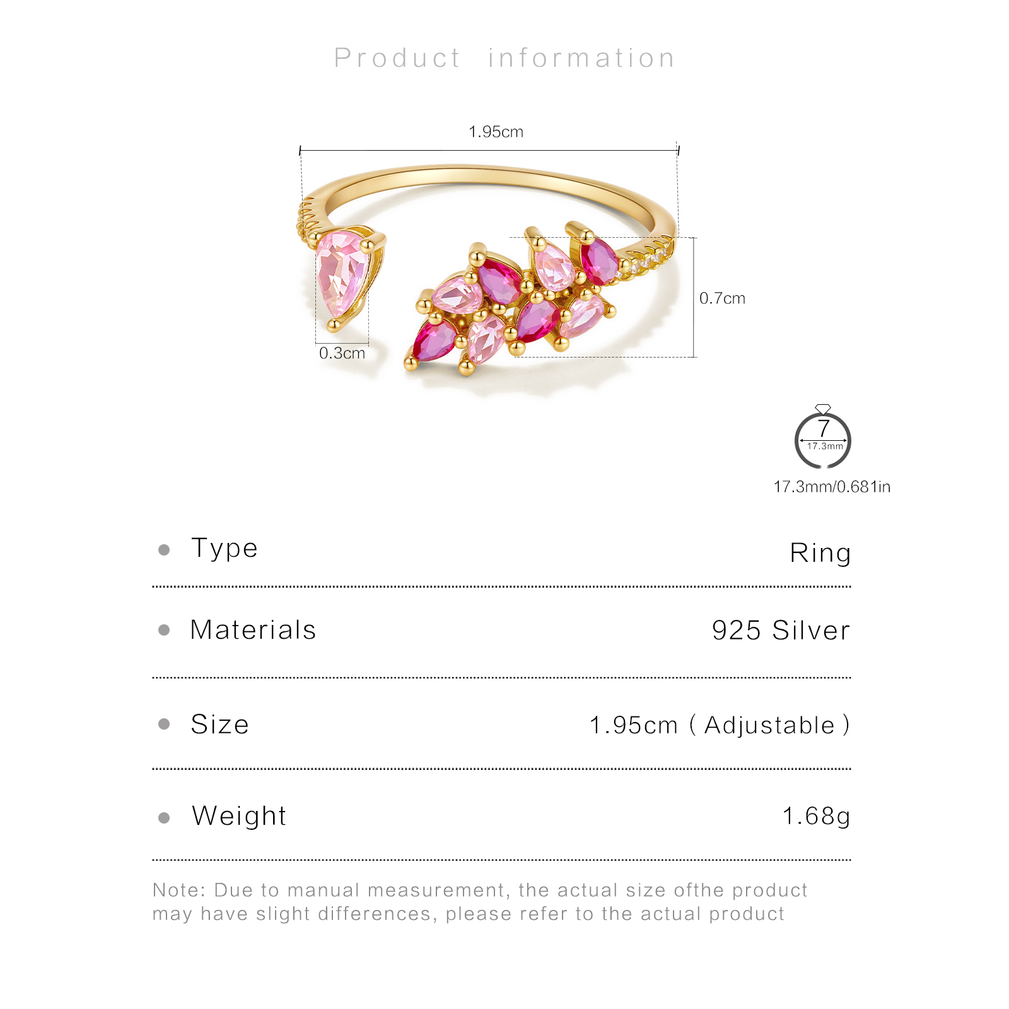Click the 0.3cm stone dimension label

tap(342, 353)
